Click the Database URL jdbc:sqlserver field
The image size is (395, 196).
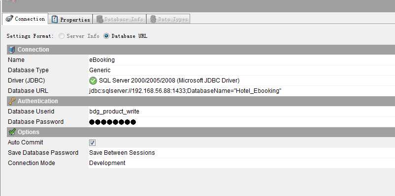coord(242,91)
